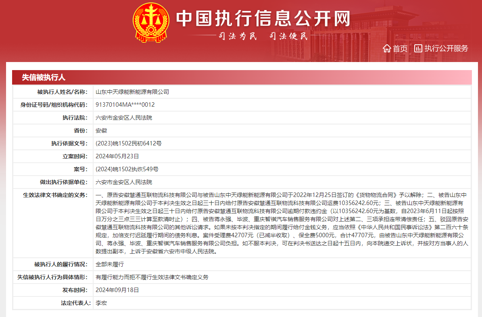Screen dimensions: 482x317
Task: Open the 执行公开服务 link
Action: point(446,48)
